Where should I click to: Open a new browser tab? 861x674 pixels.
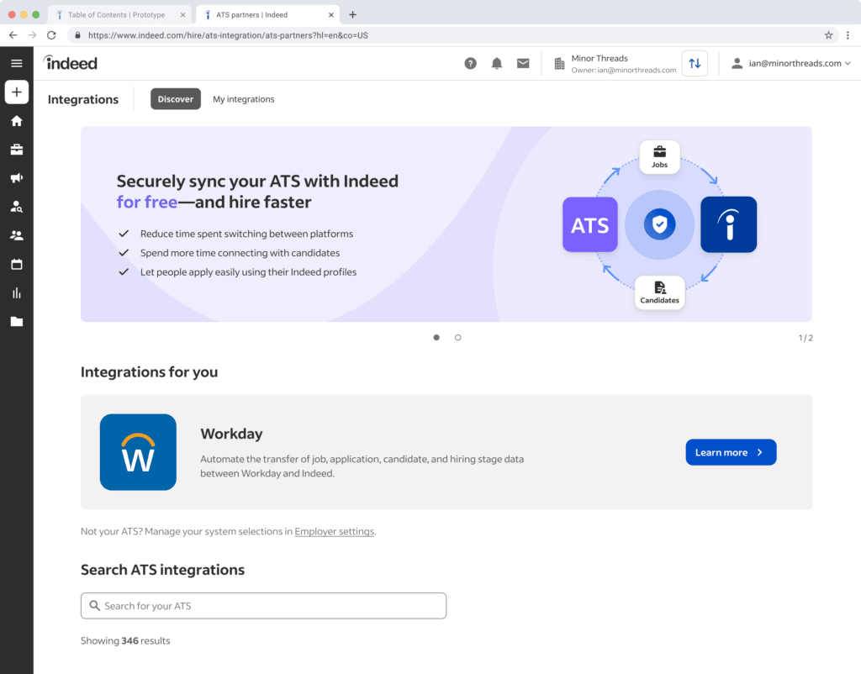click(352, 15)
